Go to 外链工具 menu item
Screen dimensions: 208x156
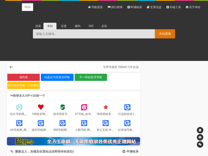pyautogui.click(x=173, y=7)
